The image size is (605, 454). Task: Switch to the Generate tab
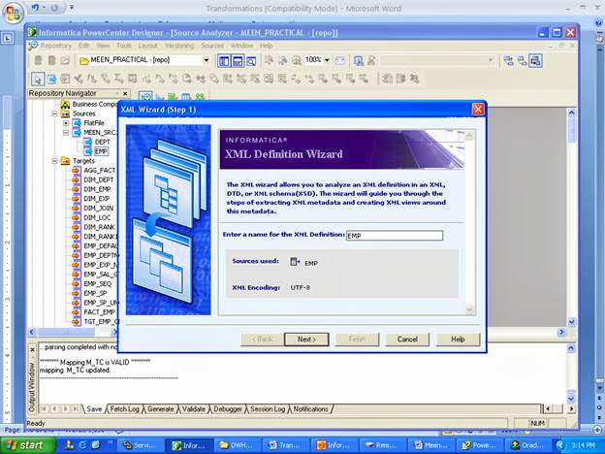coord(161,408)
